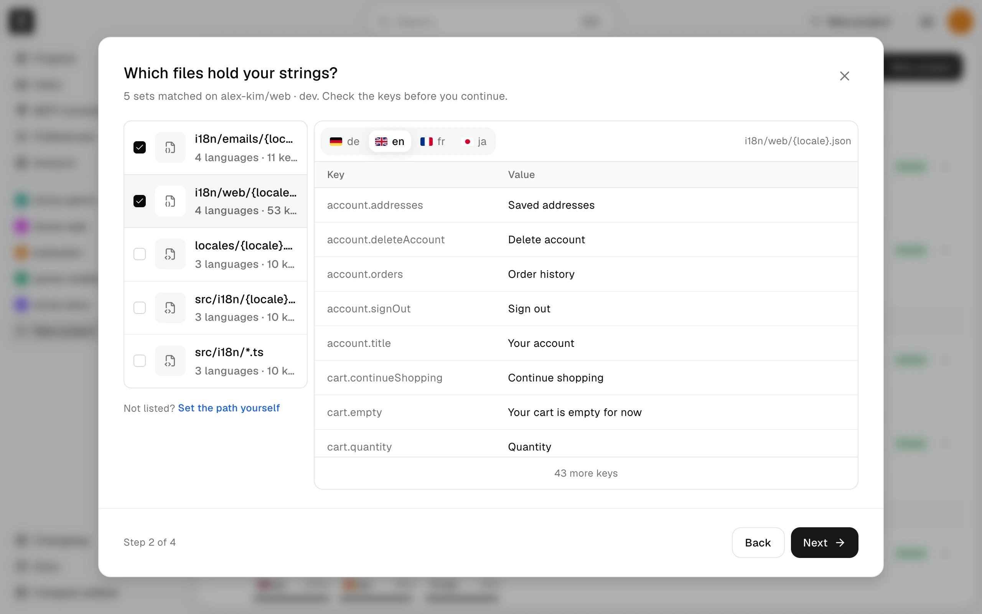982x614 pixels.
Task: Click the account.deleteAccount key
Action: point(386,239)
